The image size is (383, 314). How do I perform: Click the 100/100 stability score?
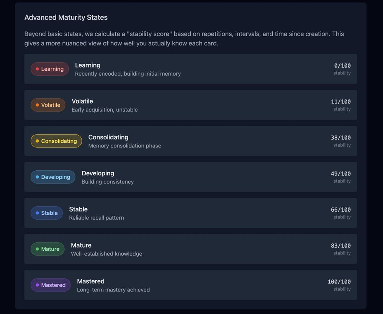click(x=339, y=282)
